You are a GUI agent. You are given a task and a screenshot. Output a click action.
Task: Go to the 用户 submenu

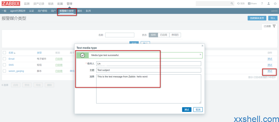point(53,11)
